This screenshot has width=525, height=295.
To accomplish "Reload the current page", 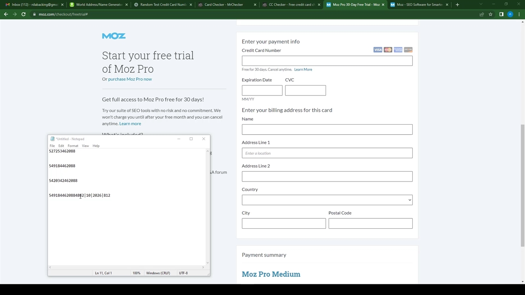I will pos(23,14).
